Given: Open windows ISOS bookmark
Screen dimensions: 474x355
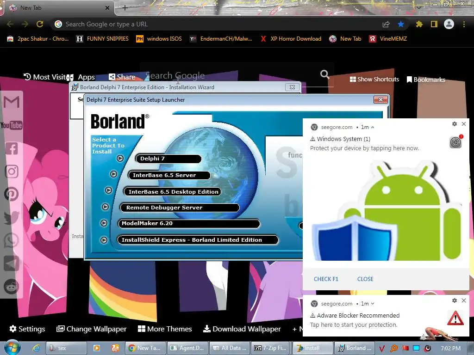Looking at the screenshot, I should pos(159,39).
